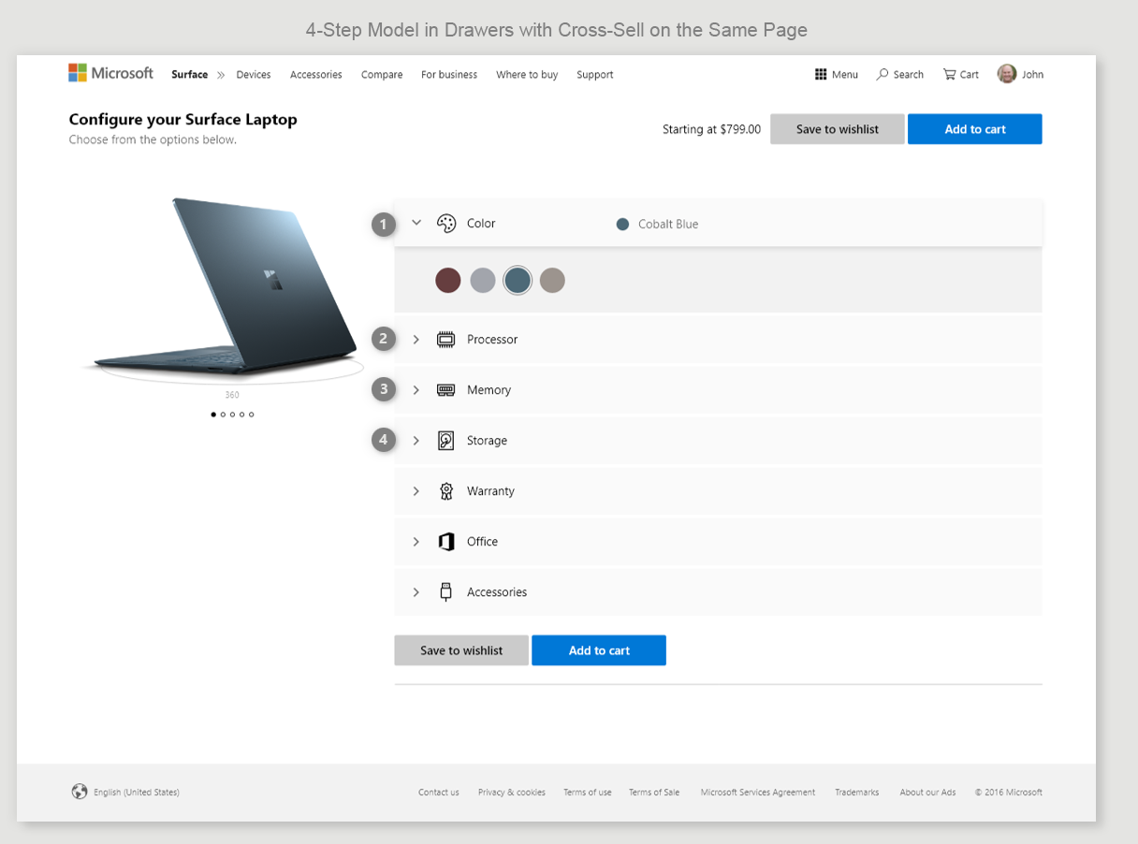Click the globe language icon
This screenshot has width=1138, height=844.
(x=80, y=792)
